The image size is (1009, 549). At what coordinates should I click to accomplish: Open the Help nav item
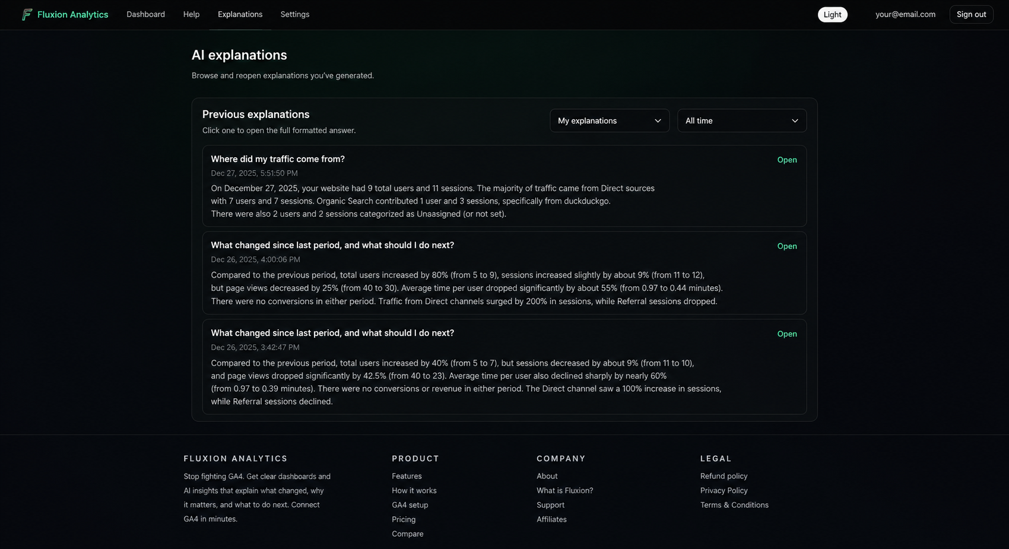click(191, 14)
